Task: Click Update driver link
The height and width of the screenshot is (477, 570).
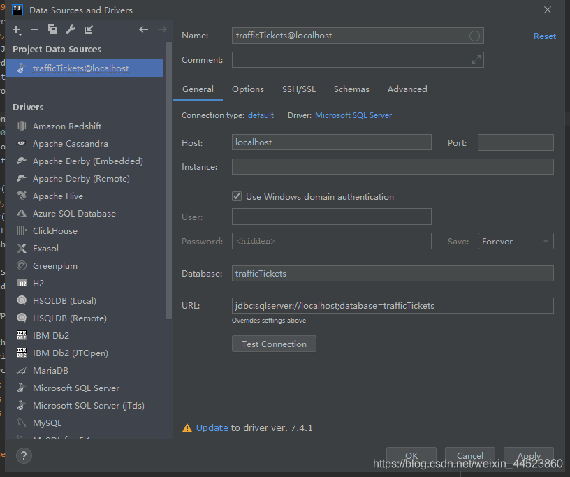Action: (212, 427)
